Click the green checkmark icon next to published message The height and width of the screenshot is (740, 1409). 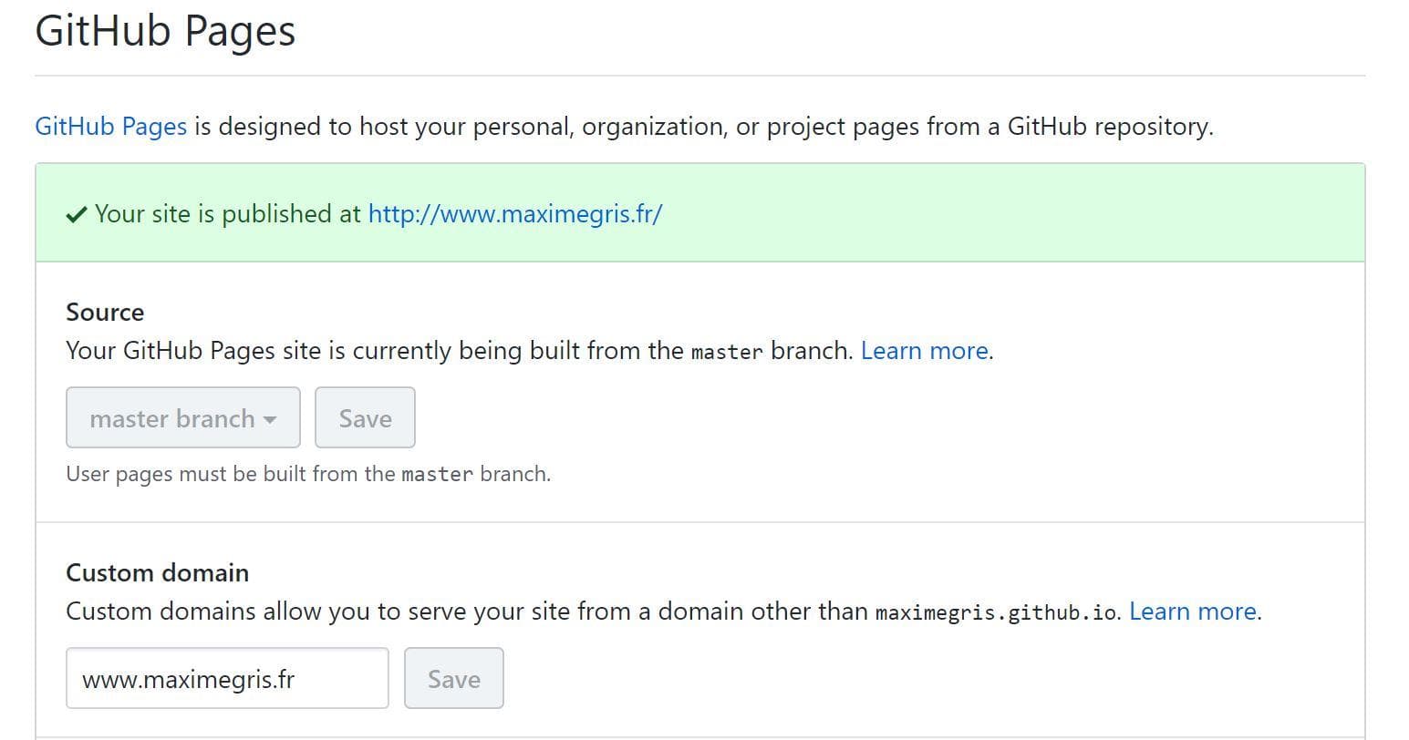pos(77,215)
